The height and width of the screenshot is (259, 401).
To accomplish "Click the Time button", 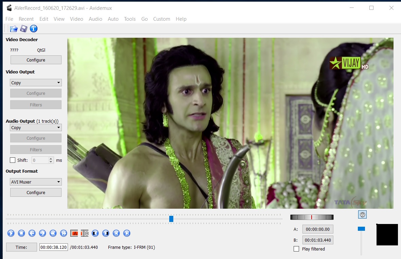I will 21,247.
